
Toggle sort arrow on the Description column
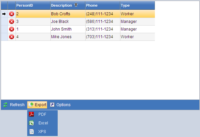coord(76,5)
